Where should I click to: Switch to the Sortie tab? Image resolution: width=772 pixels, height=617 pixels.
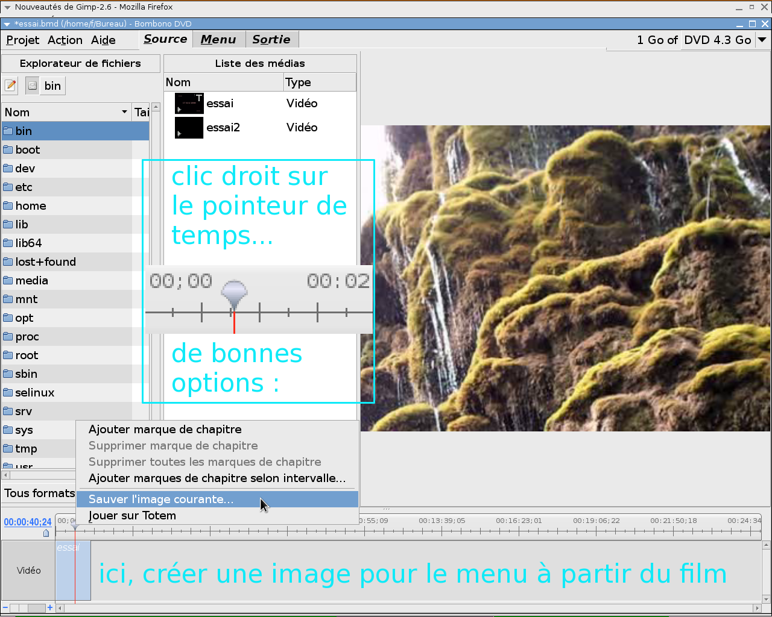(271, 40)
